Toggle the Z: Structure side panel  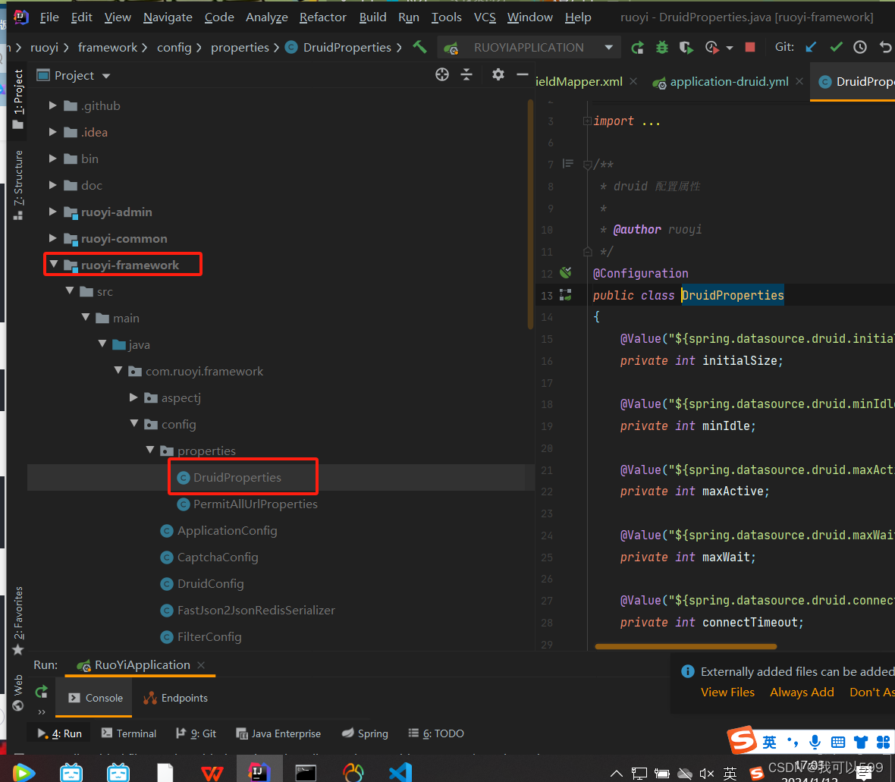coord(18,184)
